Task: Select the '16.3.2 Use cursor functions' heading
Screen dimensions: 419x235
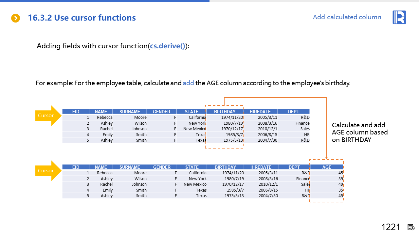Action: pos(82,18)
